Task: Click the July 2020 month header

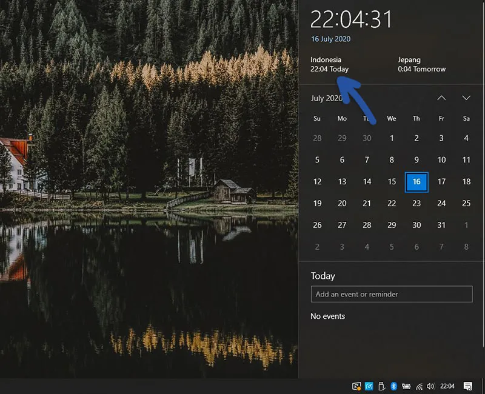Action: point(326,98)
